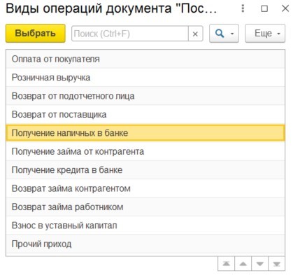Open the three-dot window options menu
The height and width of the screenshot is (278, 293).
tap(243, 8)
